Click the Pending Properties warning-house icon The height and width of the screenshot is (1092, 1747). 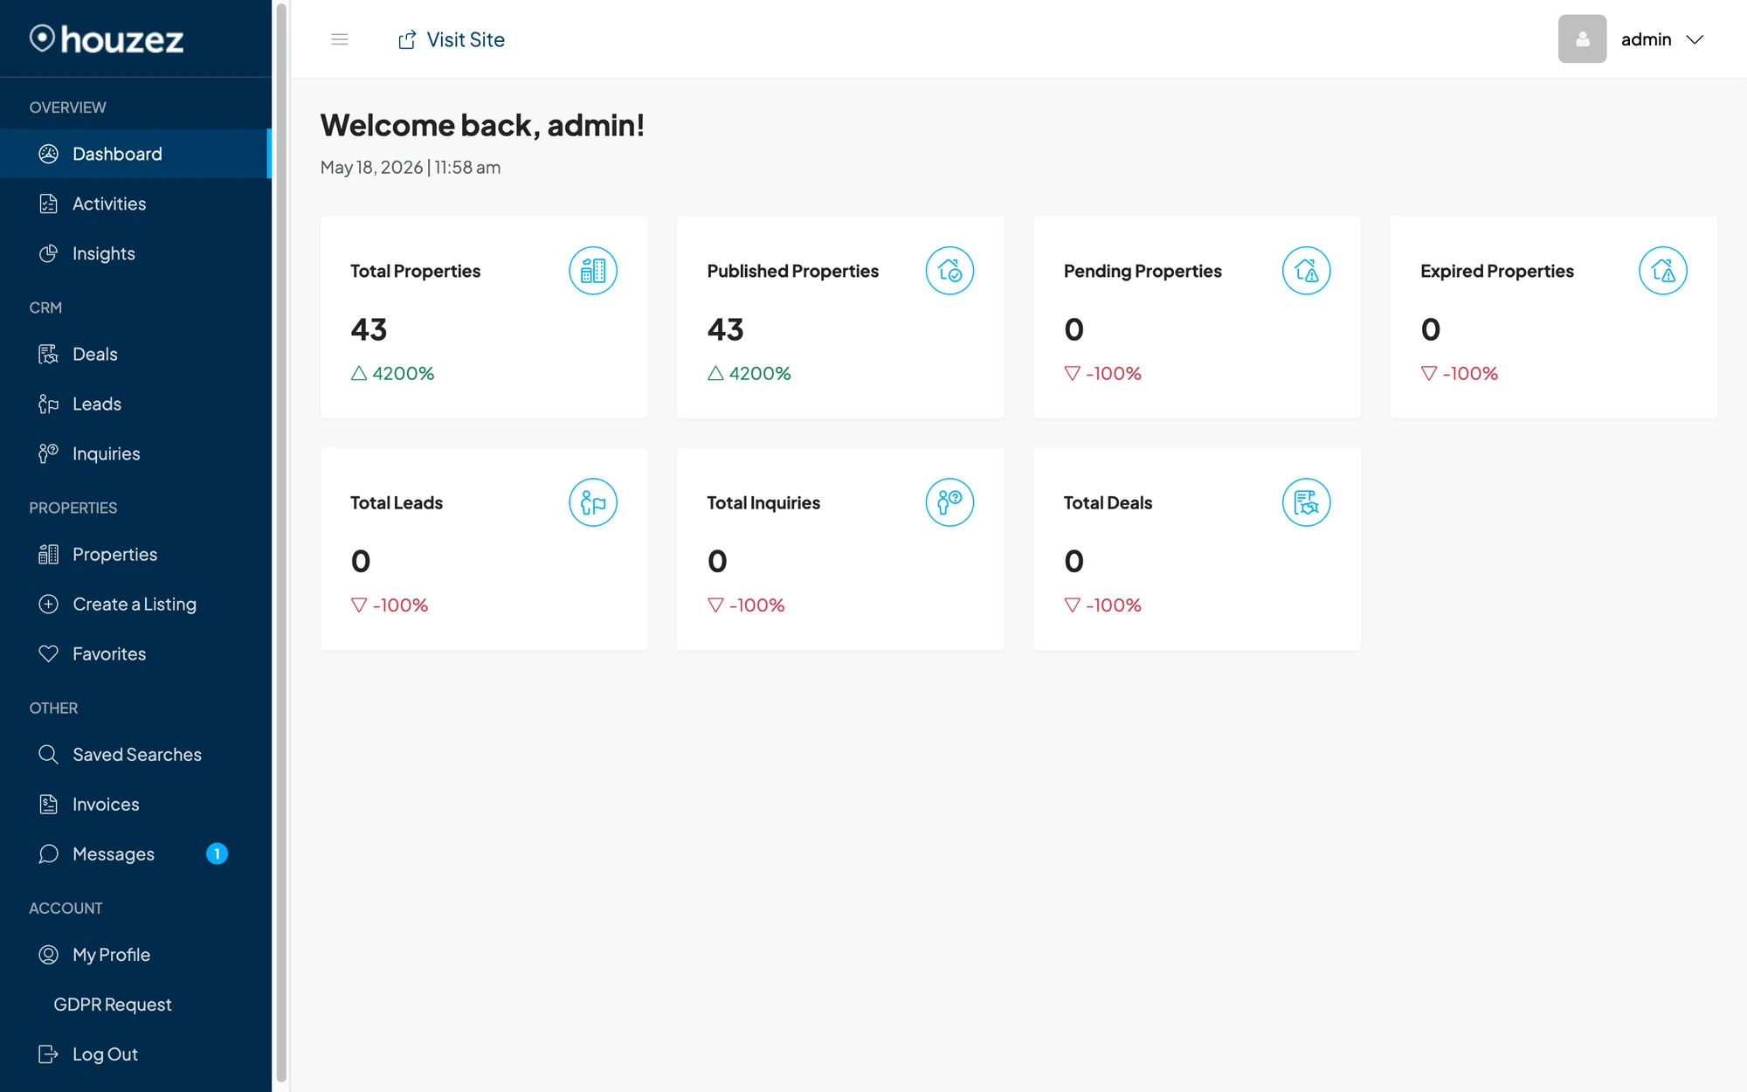[1306, 271]
